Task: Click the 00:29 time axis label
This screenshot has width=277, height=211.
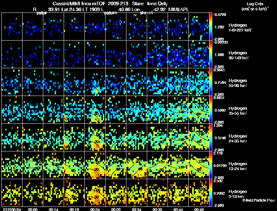Action: [116, 209]
